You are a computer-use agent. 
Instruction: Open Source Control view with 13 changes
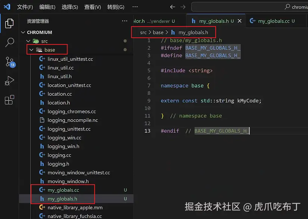(10, 62)
